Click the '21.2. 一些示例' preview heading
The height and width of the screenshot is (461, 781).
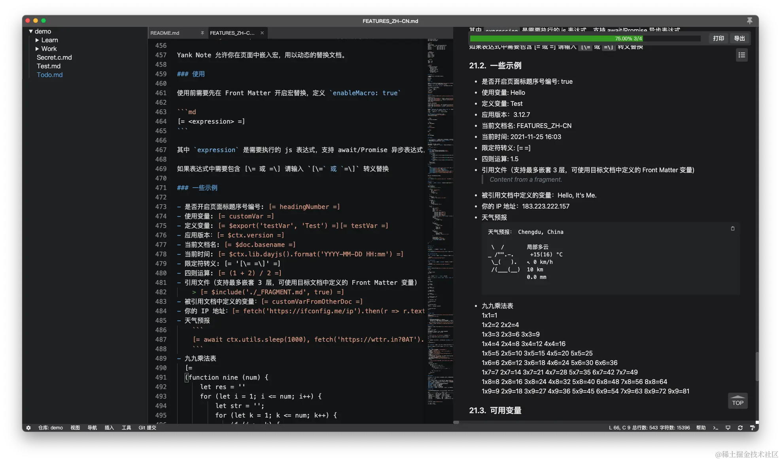495,66
